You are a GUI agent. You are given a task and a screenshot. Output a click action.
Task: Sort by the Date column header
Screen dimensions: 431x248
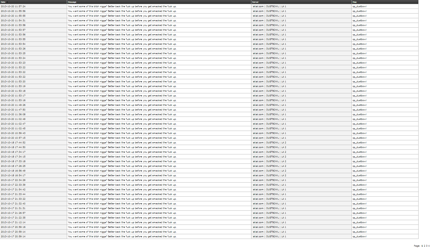(x=3, y=2)
